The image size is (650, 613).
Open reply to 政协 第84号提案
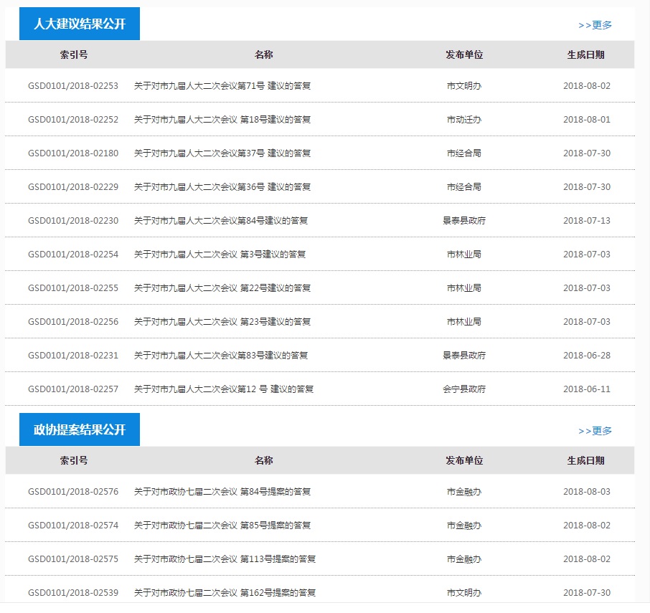[222, 492]
